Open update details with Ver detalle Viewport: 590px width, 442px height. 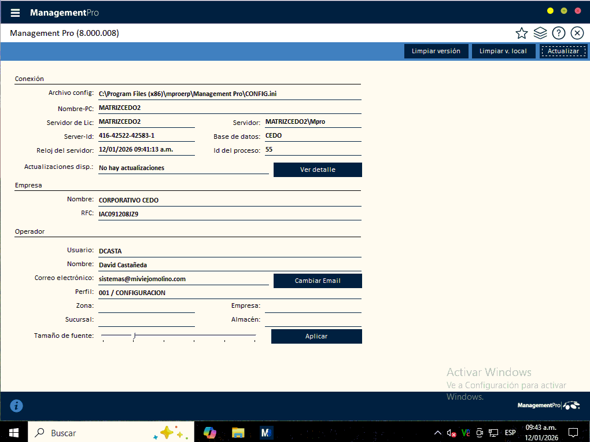tap(318, 170)
